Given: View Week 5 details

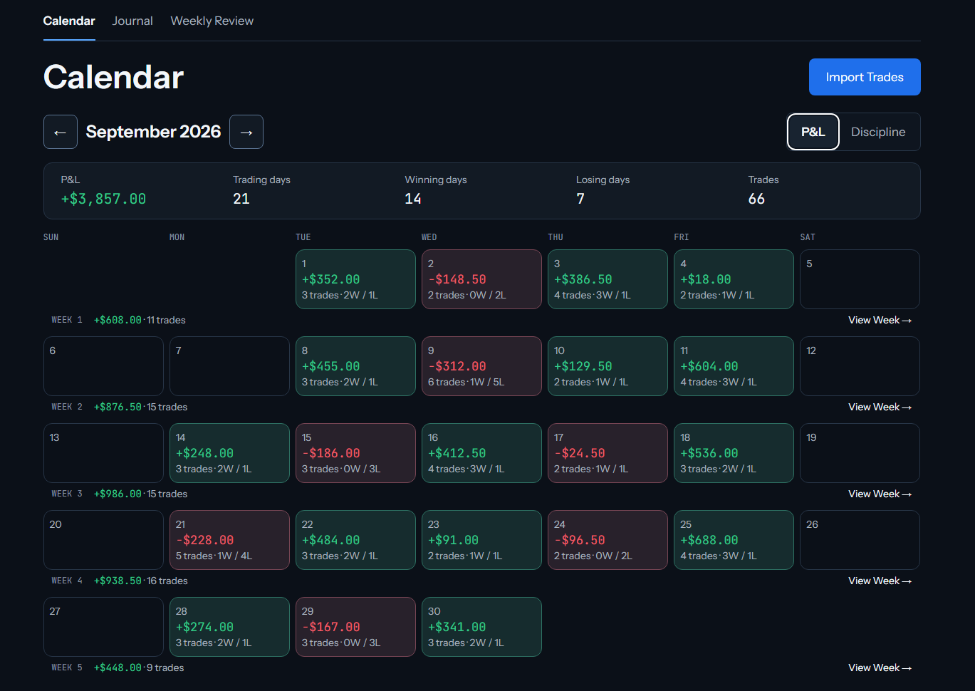Looking at the screenshot, I should point(880,667).
